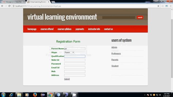173x97 pixels.
Task: Click the browser address bar URL
Action: (x=38, y=6)
